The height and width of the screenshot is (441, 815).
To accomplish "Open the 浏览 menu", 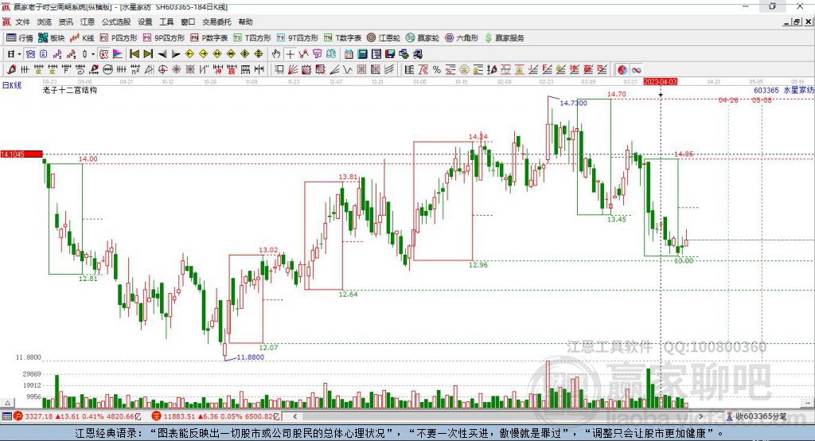I will 45,21.
